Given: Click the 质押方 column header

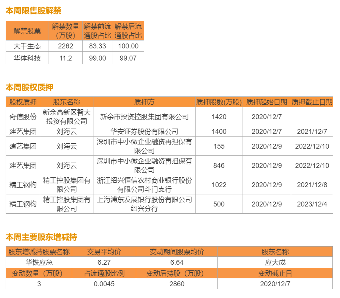Looking at the screenshot, I should (x=144, y=102).
